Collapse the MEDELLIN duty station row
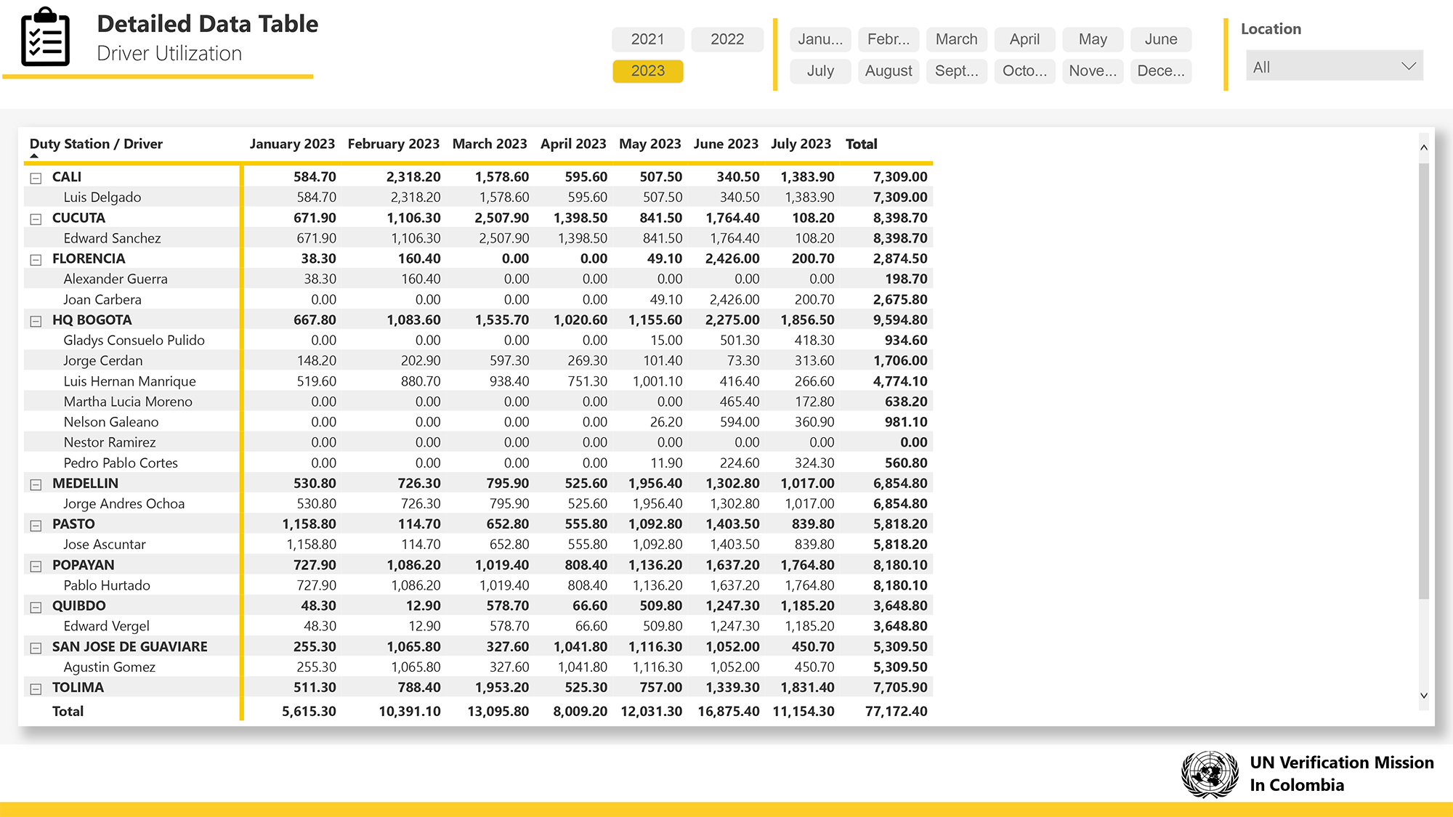Image resolution: width=1453 pixels, height=817 pixels. tap(36, 484)
